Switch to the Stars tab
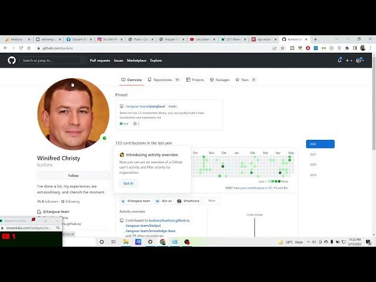The width and height of the screenshot is (376, 282). pyautogui.click(x=246, y=80)
